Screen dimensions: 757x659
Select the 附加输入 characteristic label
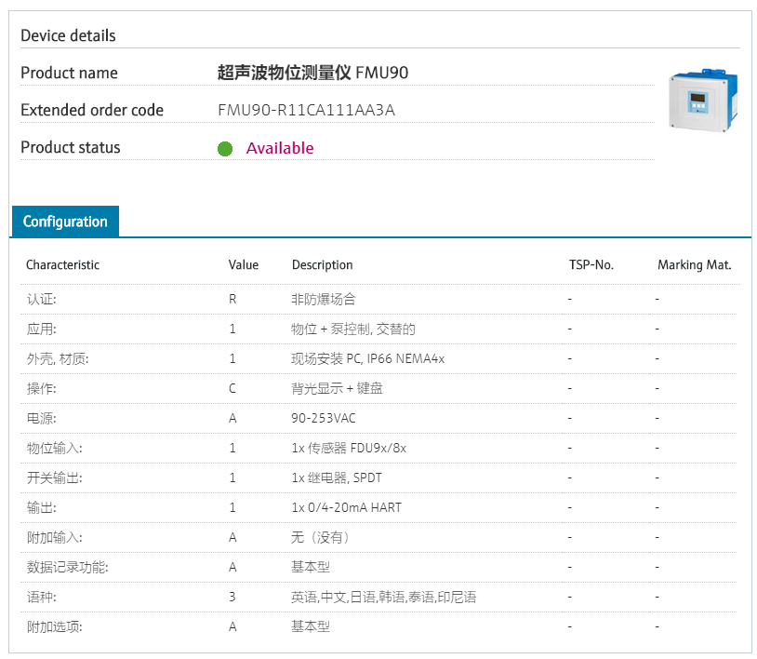coord(55,537)
